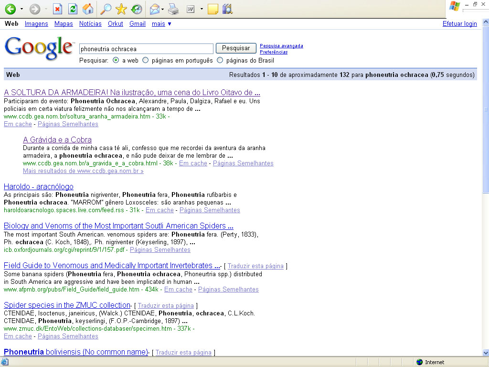Viewport: 489px width, 367px height.
Task: Select the "a web" radio option
Action: click(x=116, y=60)
